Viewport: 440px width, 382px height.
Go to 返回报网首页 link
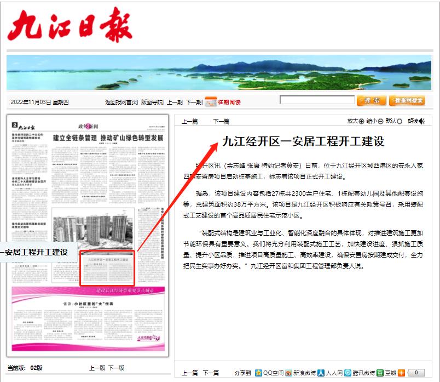click(x=121, y=102)
